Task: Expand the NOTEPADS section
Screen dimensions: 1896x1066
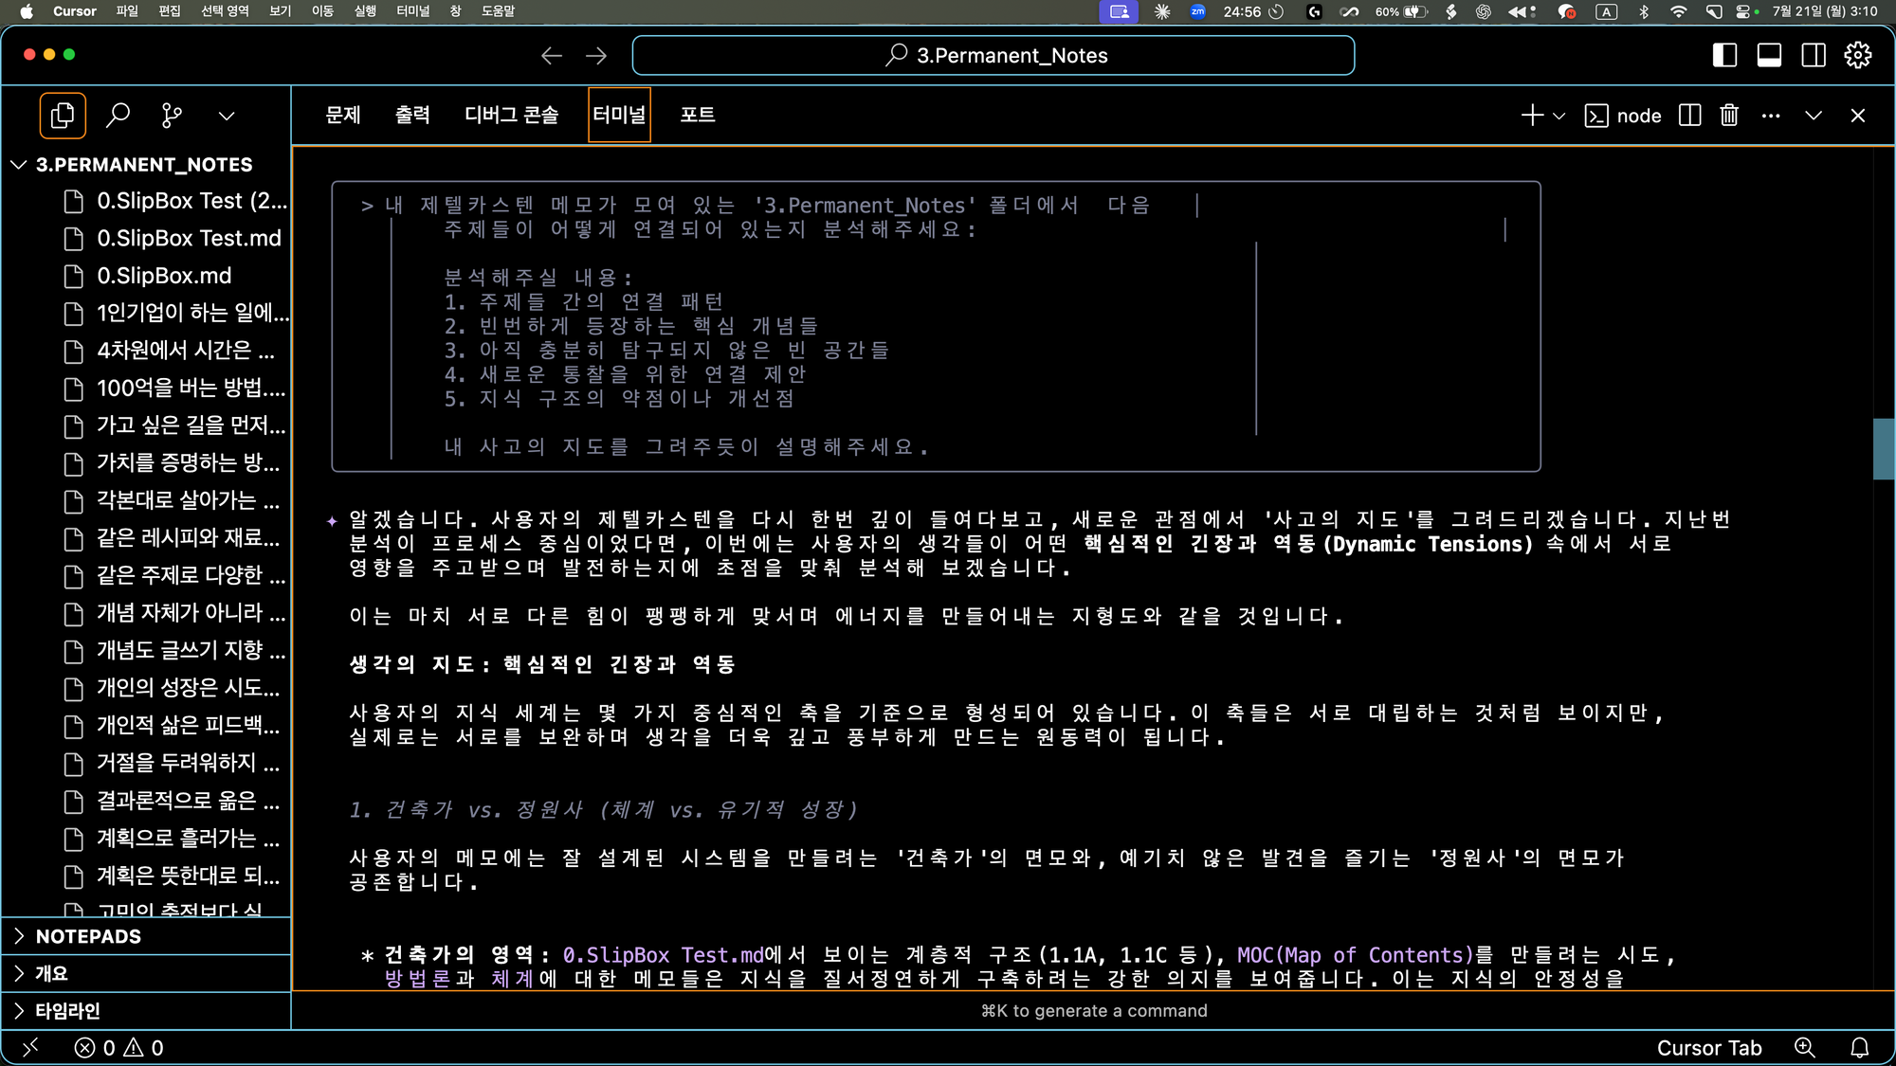Action: click(146, 936)
